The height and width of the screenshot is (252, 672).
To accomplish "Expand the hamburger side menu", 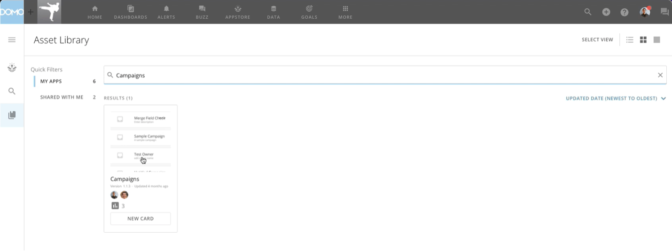I will coord(12,40).
